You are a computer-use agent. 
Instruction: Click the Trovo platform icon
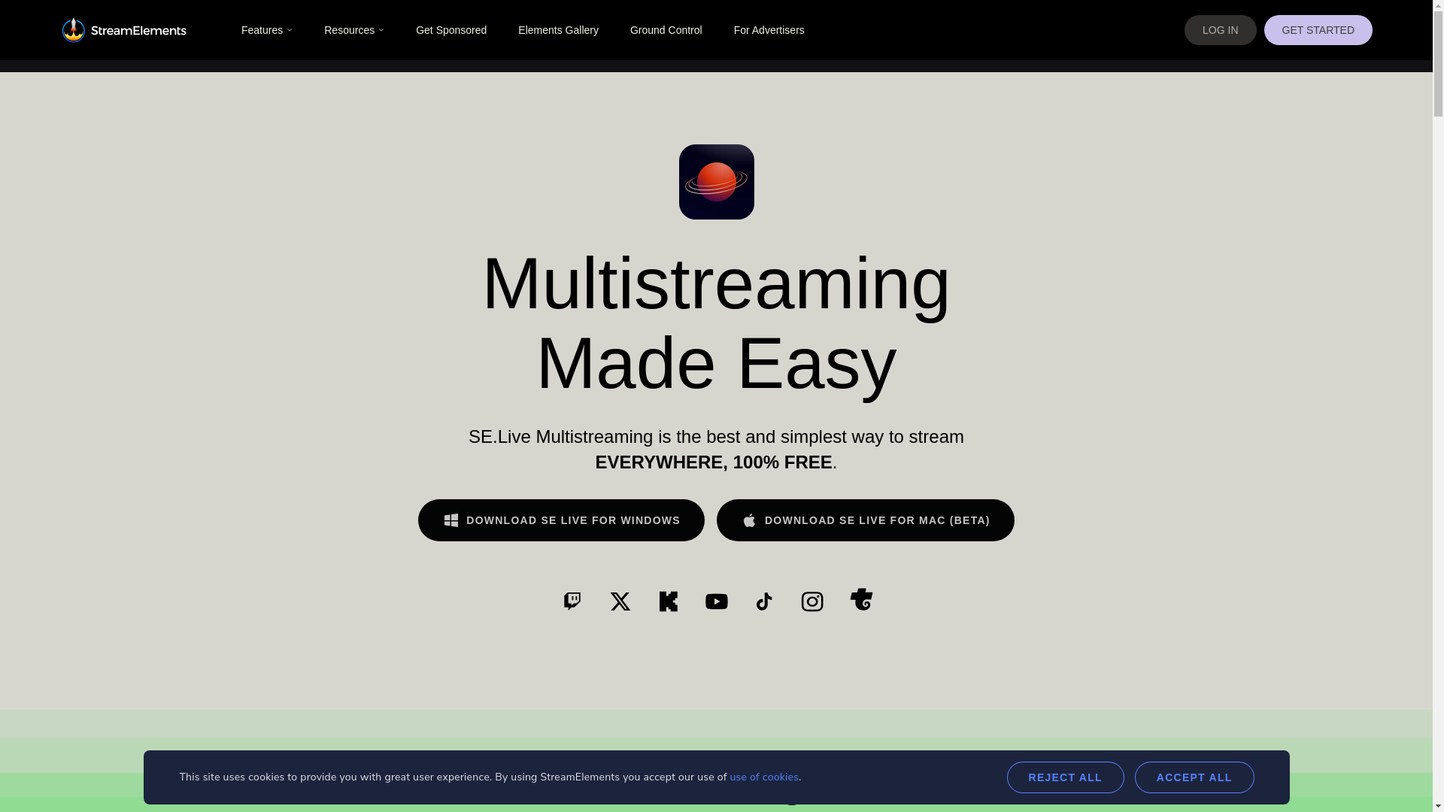pos(861,599)
